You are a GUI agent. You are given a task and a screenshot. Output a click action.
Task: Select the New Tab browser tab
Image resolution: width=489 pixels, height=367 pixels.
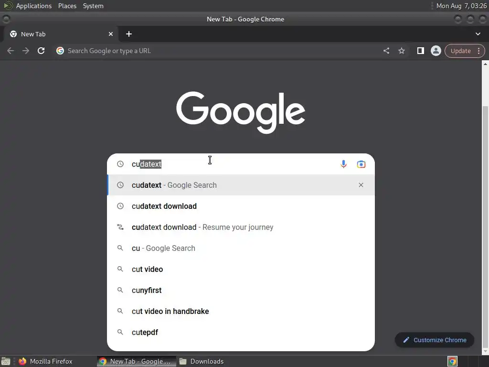click(x=61, y=34)
